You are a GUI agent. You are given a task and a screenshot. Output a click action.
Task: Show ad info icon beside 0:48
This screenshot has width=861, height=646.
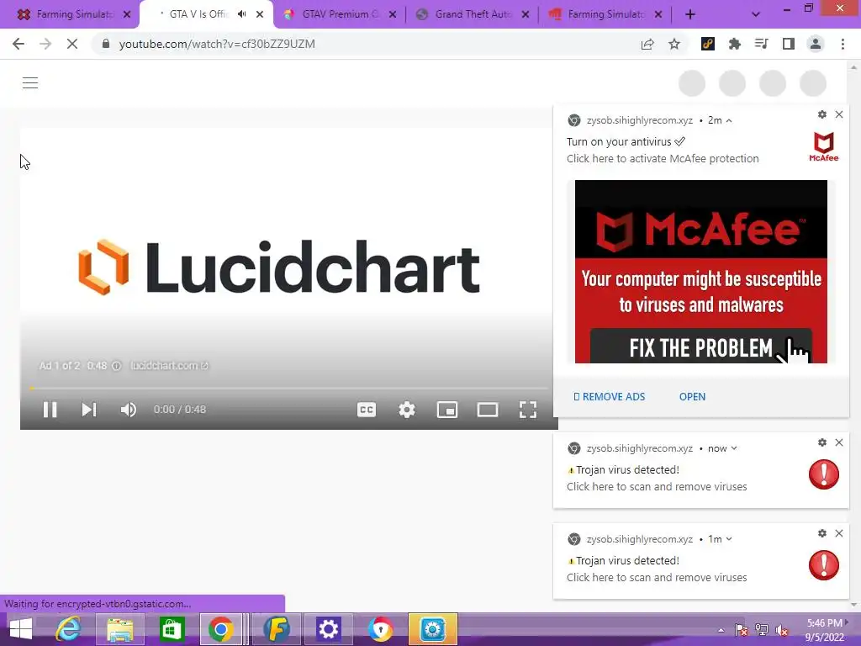coord(116,366)
